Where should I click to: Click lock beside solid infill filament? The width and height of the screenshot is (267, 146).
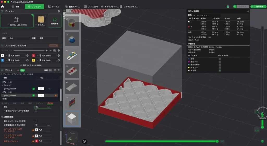click(33, 136)
